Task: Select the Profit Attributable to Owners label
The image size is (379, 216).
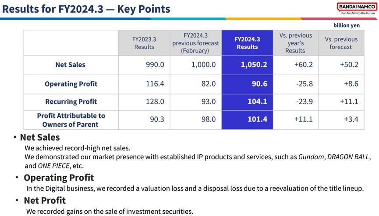Action: coord(71,120)
